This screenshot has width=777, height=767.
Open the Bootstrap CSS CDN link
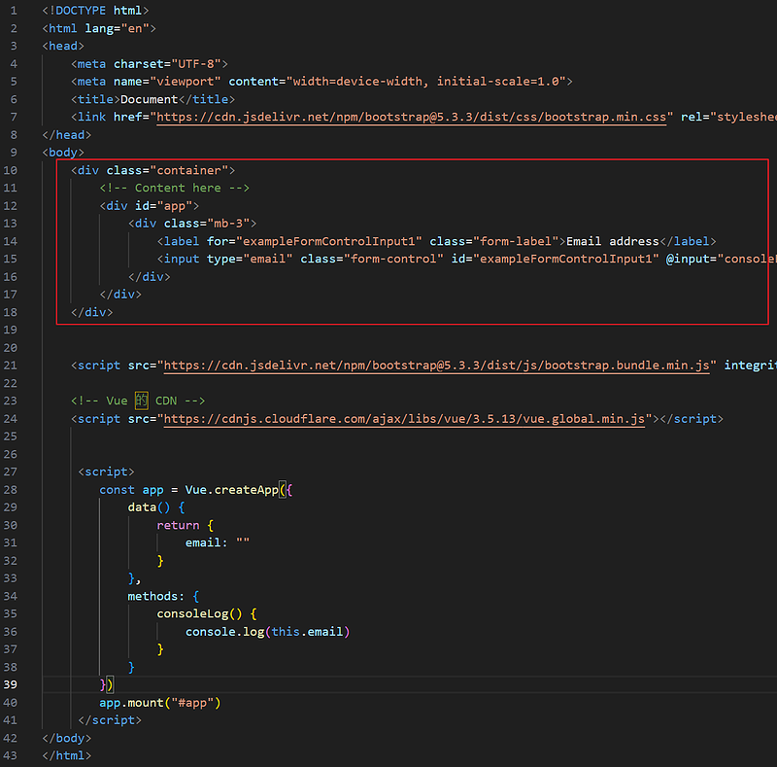pos(412,117)
